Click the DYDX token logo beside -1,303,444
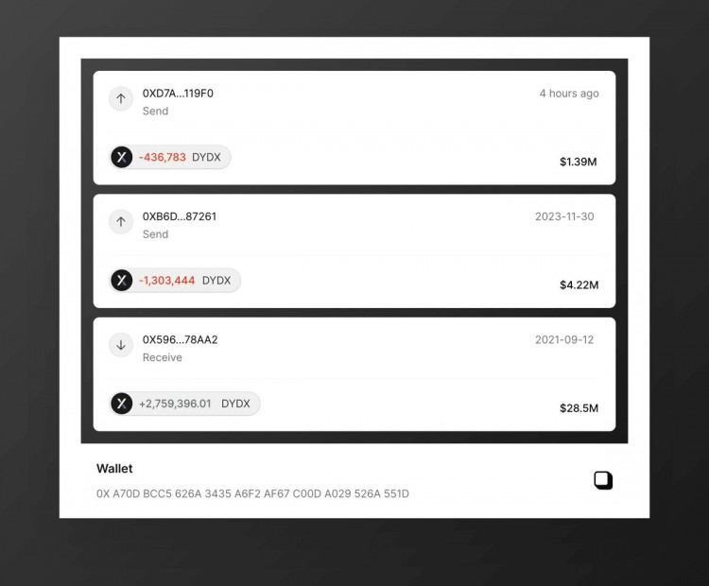 coord(122,281)
